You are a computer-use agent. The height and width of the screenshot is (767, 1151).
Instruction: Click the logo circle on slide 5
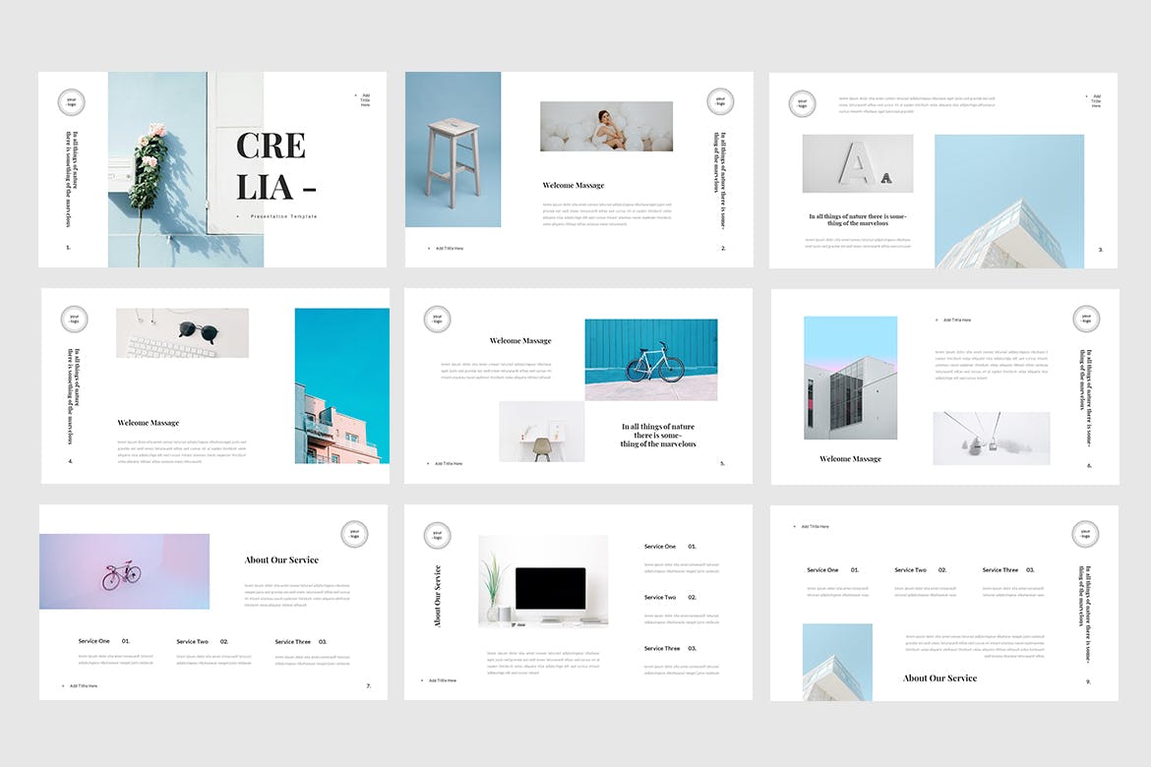point(438,319)
